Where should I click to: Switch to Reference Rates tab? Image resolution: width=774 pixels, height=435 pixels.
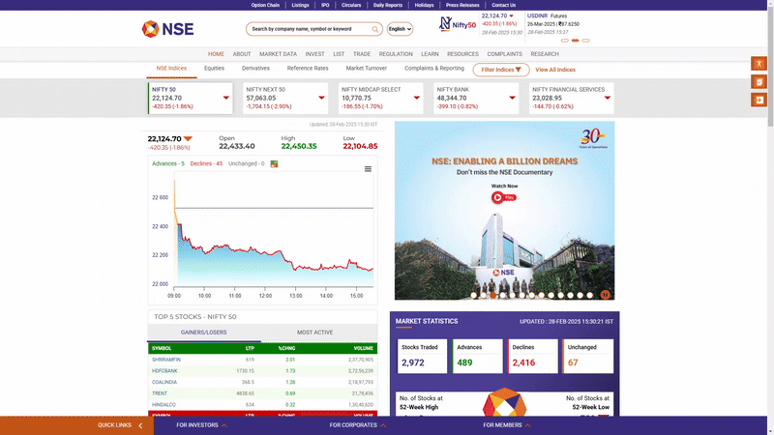pyautogui.click(x=308, y=69)
